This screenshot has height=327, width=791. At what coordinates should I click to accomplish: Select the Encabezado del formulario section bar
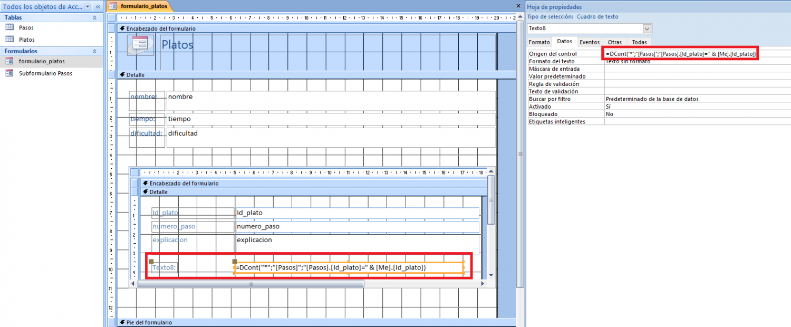(x=316, y=28)
